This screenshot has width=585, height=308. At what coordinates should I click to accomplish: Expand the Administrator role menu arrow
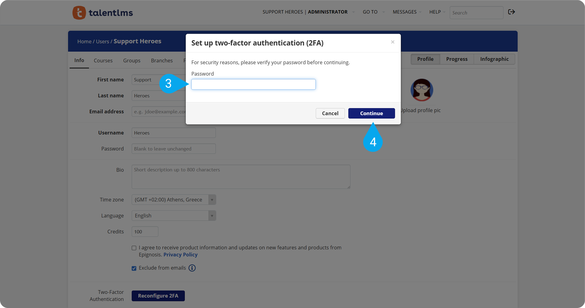click(x=353, y=12)
